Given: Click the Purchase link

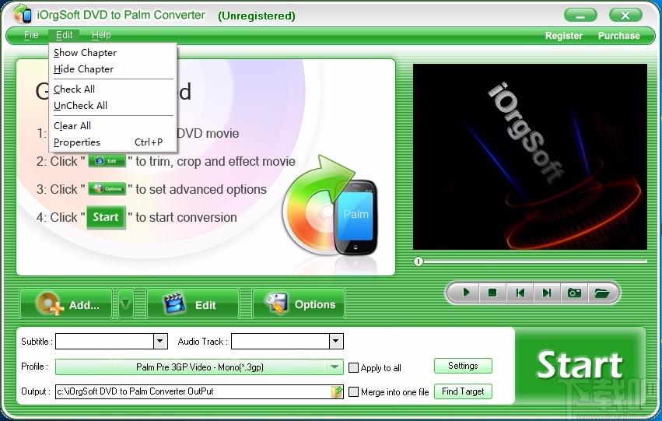Looking at the screenshot, I should pos(619,36).
